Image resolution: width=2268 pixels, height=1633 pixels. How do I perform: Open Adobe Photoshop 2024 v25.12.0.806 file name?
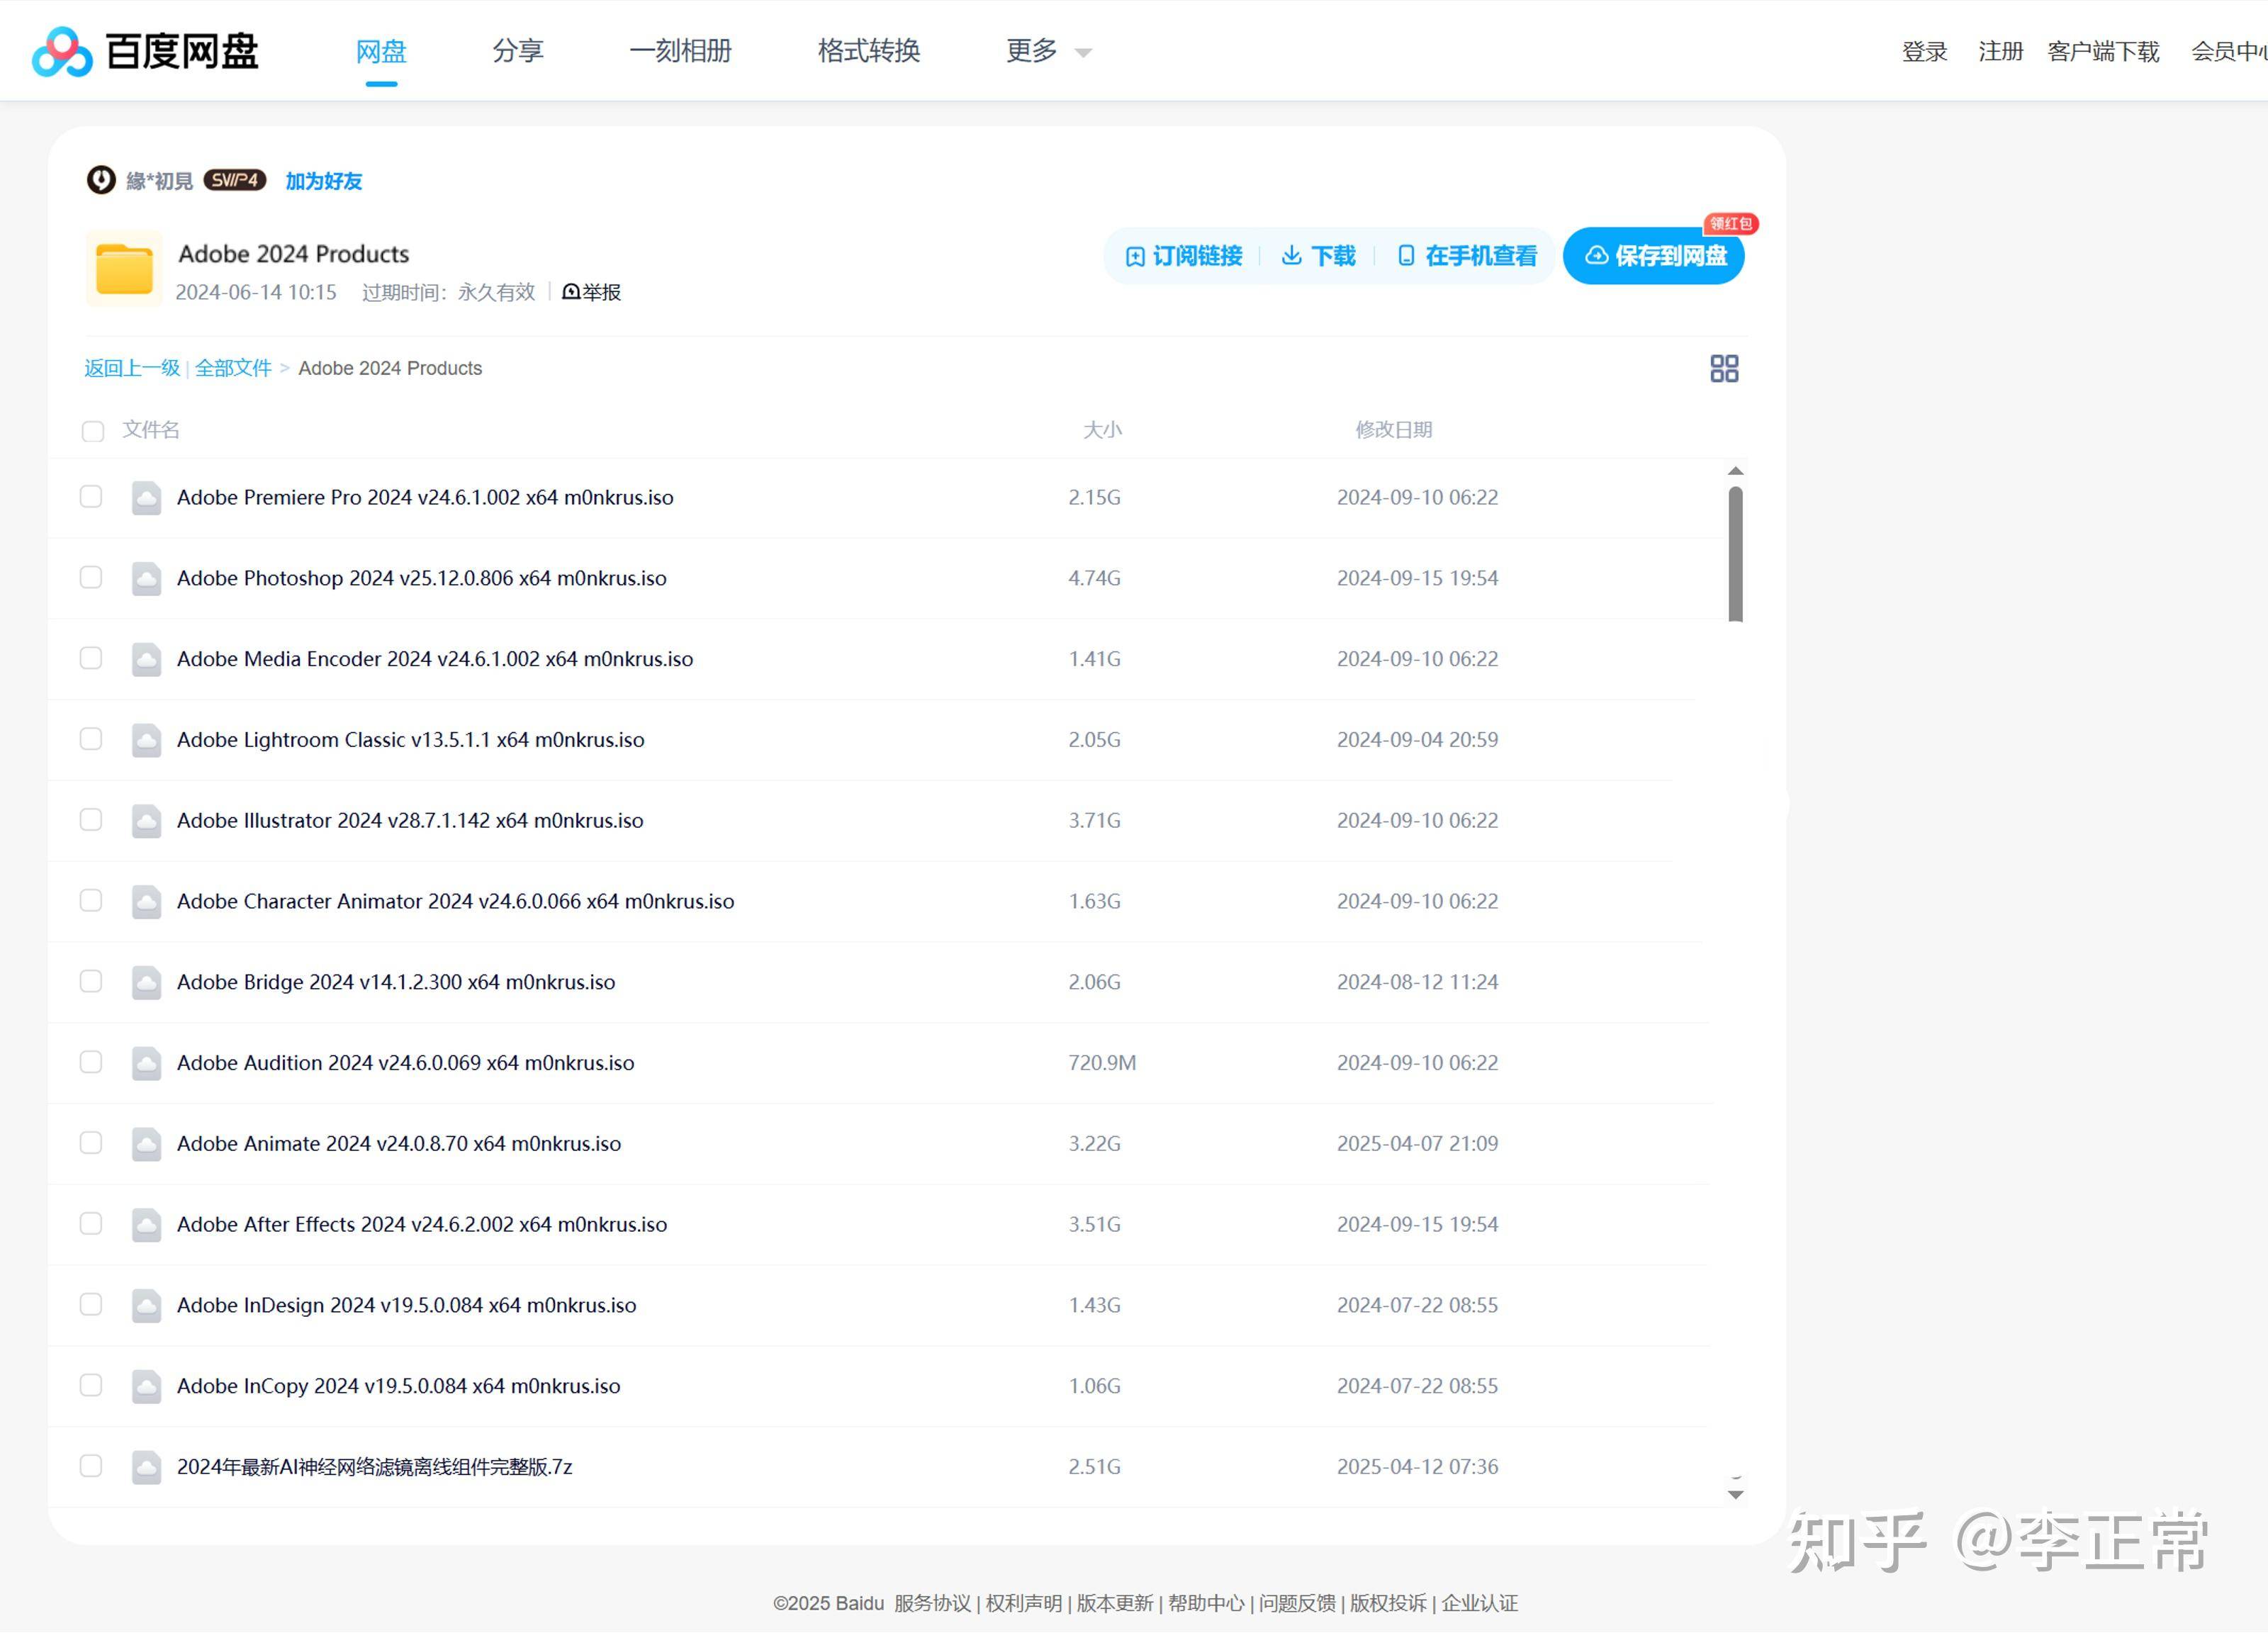coord(422,579)
